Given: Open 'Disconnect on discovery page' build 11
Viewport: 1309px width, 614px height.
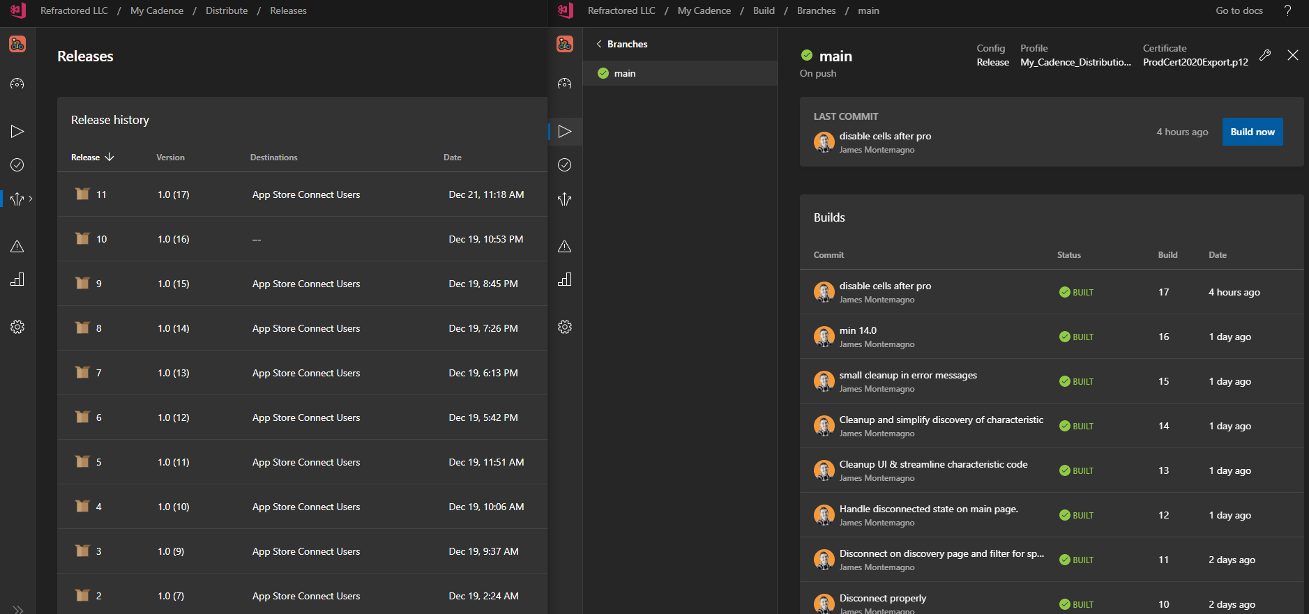Looking at the screenshot, I should (x=1052, y=560).
